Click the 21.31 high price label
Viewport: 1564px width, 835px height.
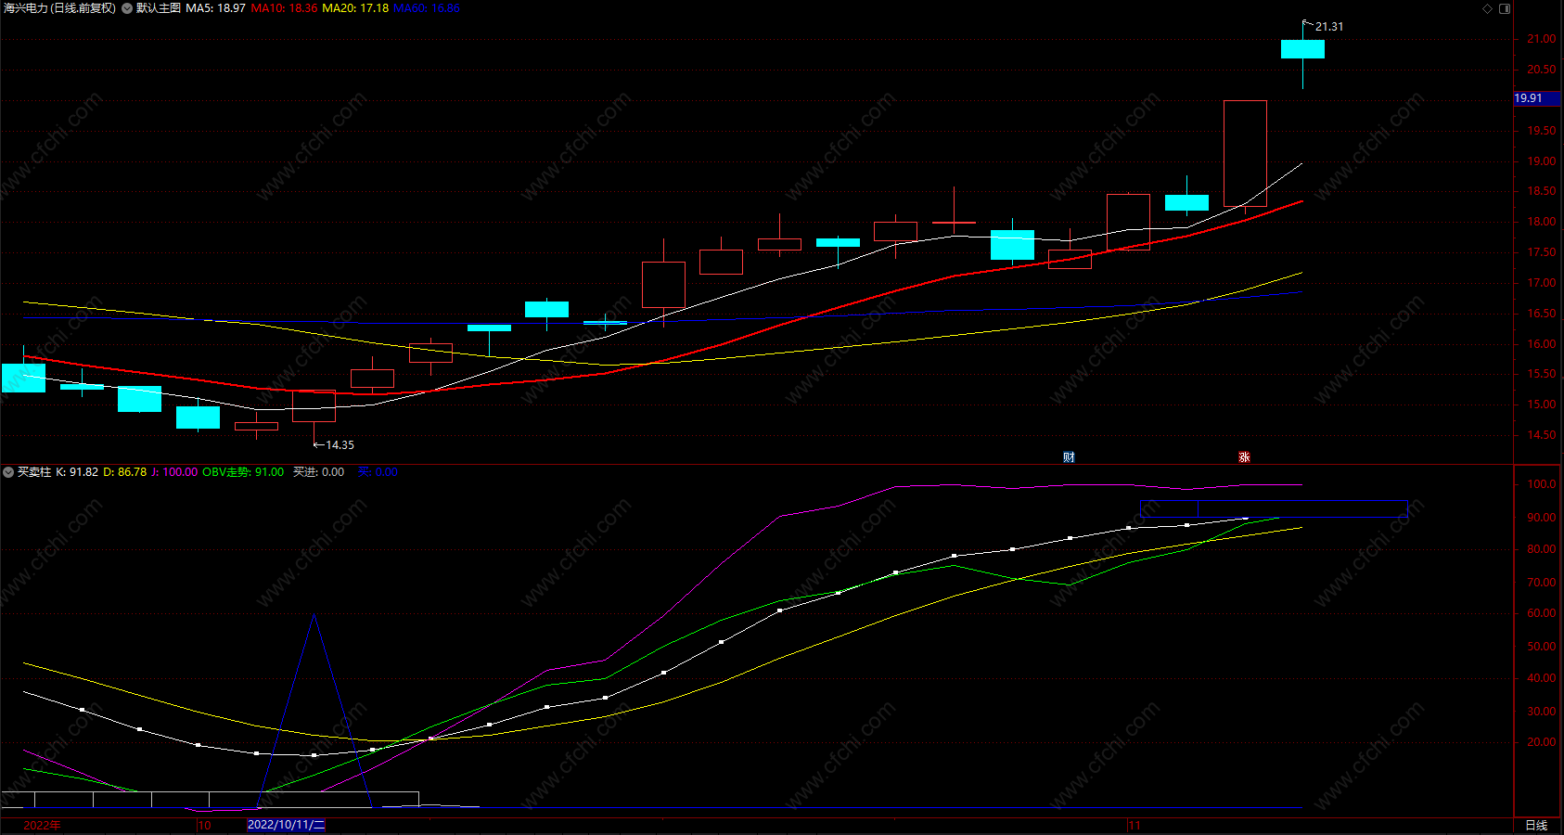coord(1328,27)
